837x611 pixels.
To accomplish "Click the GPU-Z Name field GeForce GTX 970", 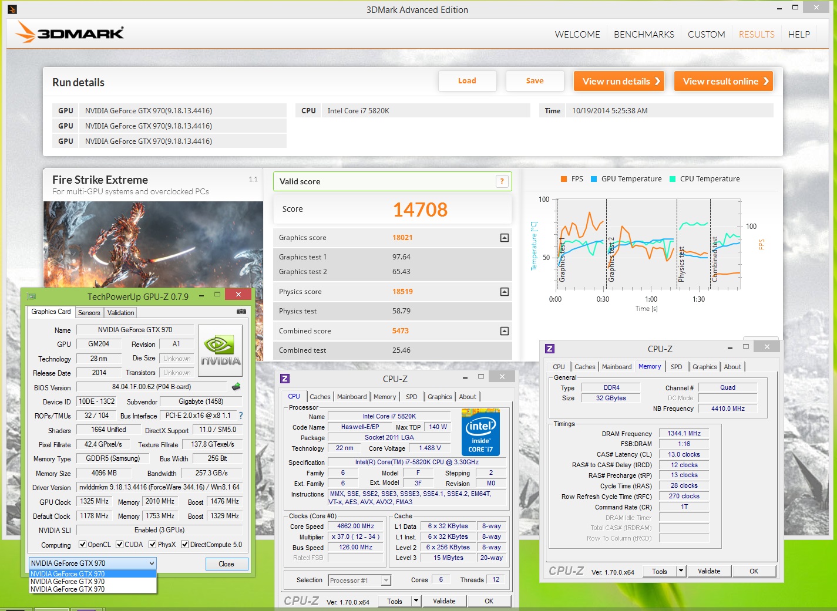I will (135, 330).
